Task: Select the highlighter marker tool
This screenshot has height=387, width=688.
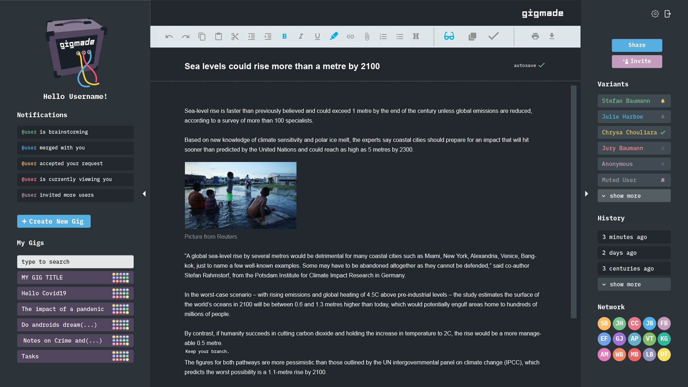Action: (x=334, y=36)
